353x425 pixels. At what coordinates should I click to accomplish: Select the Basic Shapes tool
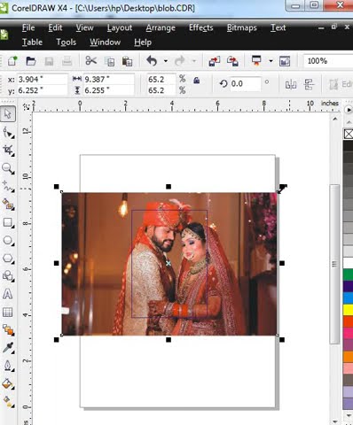click(x=8, y=276)
